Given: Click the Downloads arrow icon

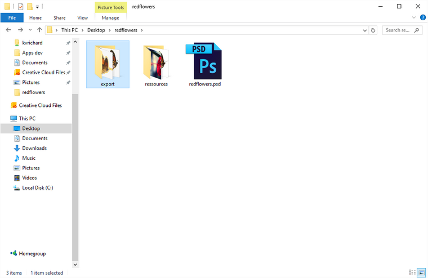Looking at the screenshot, I should pos(17,148).
